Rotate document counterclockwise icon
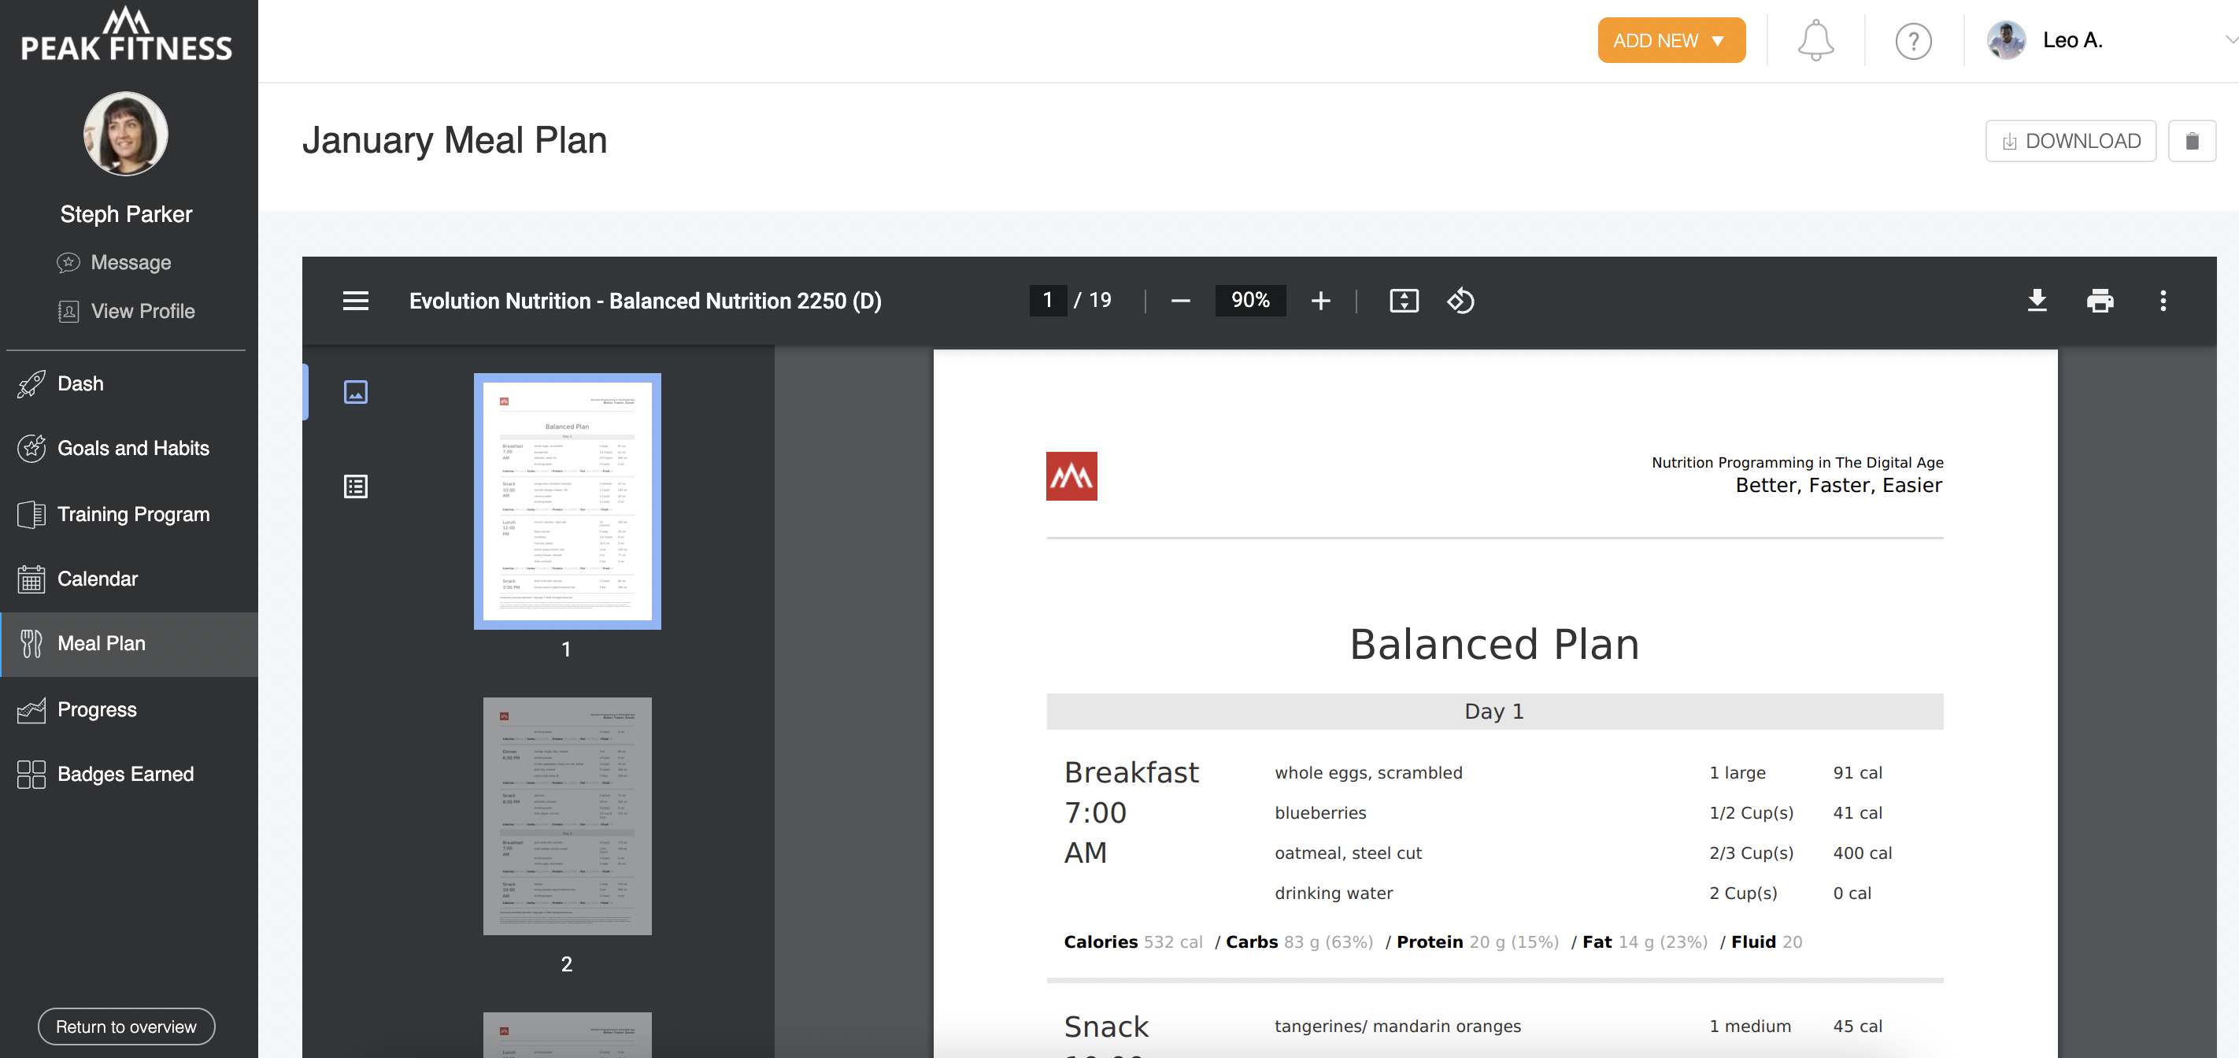Viewport: 2239px width, 1058px height. coord(1460,301)
